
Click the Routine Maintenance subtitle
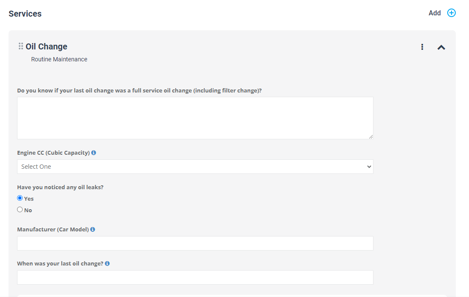point(59,60)
